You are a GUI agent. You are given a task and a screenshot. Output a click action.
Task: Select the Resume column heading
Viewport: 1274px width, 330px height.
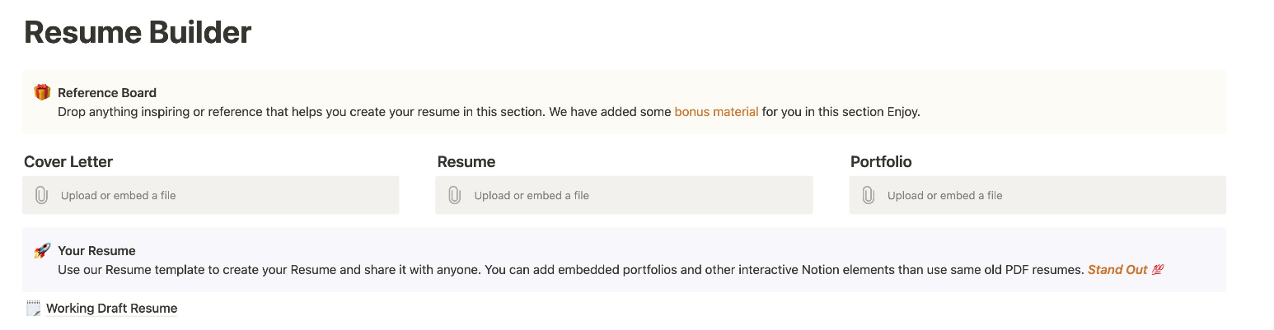tap(466, 161)
